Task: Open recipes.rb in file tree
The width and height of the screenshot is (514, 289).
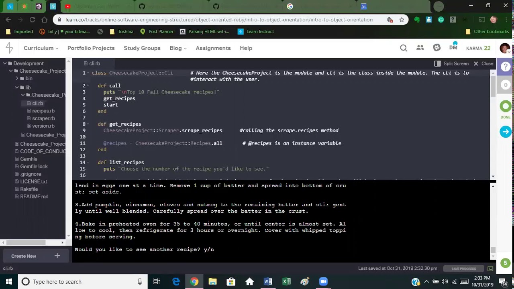Action: pyautogui.click(x=43, y=111)
